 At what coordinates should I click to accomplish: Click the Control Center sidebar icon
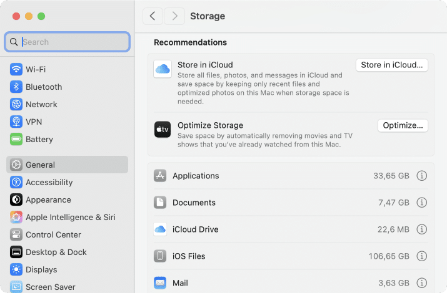tap(16, 235)
